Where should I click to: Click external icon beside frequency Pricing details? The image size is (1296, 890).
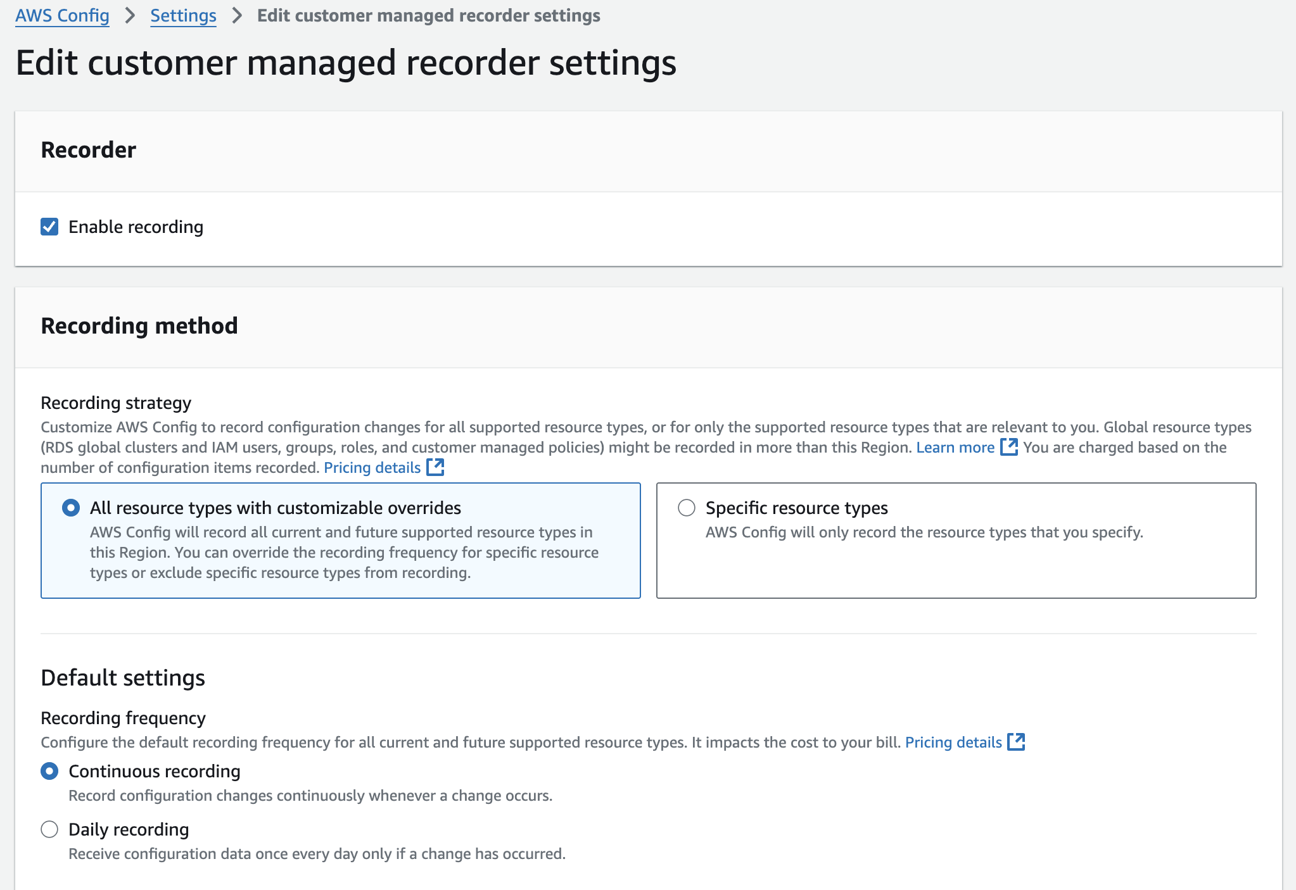pos(1016,742)
